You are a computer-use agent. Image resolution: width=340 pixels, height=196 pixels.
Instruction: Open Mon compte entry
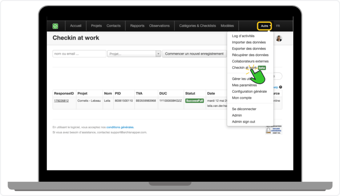pyautogui.click(x=242, y=98)
